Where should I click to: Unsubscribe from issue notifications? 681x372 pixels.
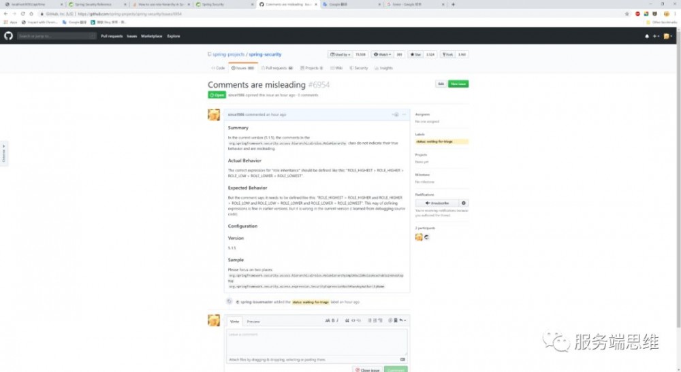click(x=437, y=203)
